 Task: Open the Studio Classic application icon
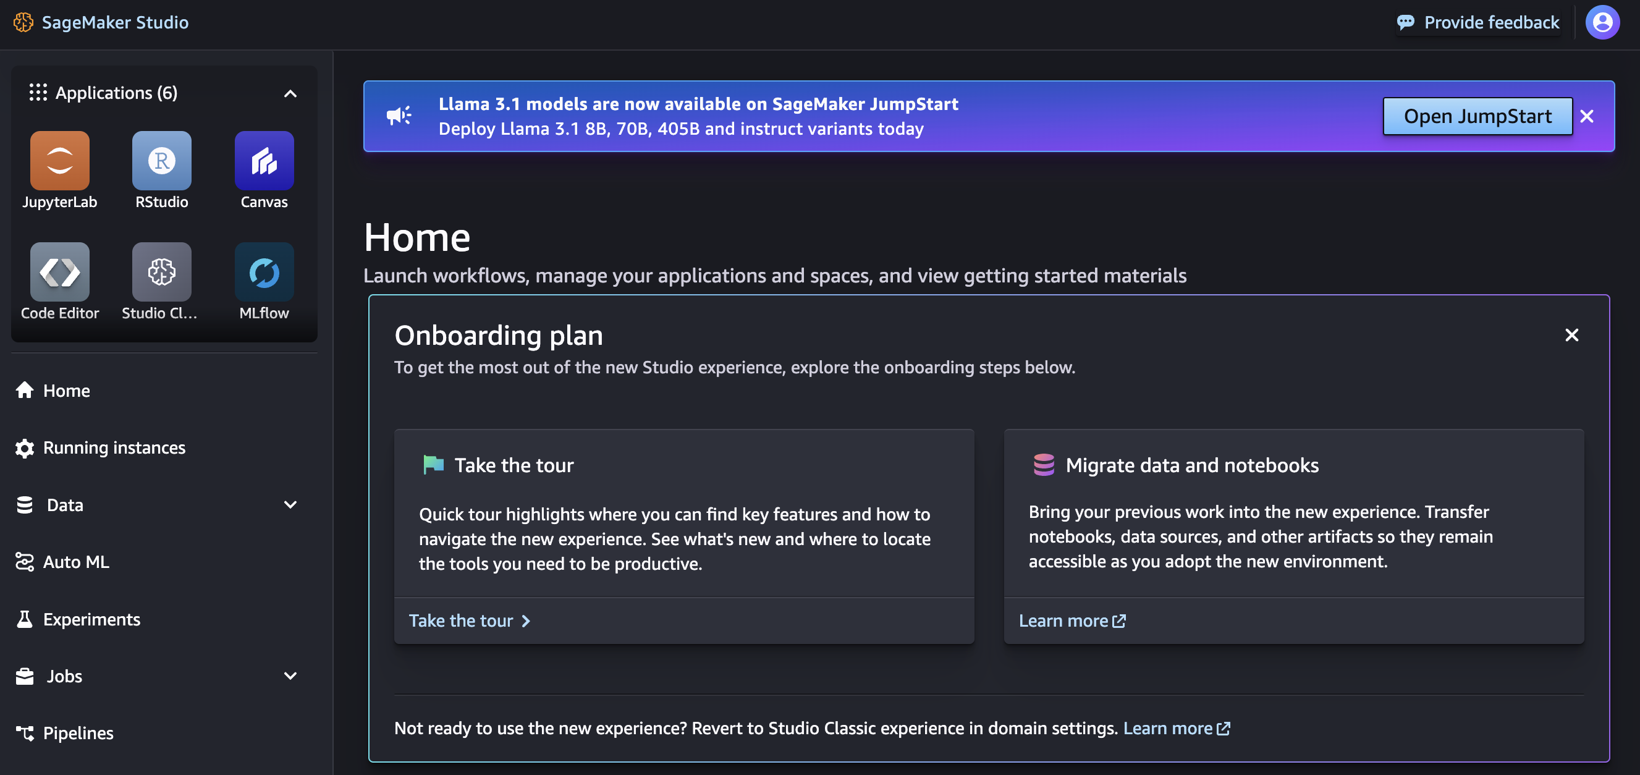pos(162,272)
